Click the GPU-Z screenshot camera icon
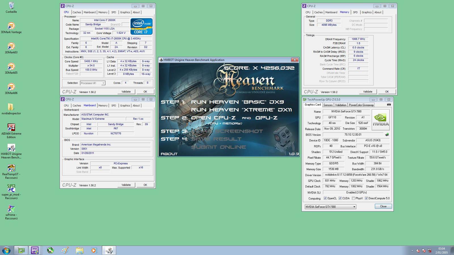Viewport: 454px width, 255px height. point(389,105)
